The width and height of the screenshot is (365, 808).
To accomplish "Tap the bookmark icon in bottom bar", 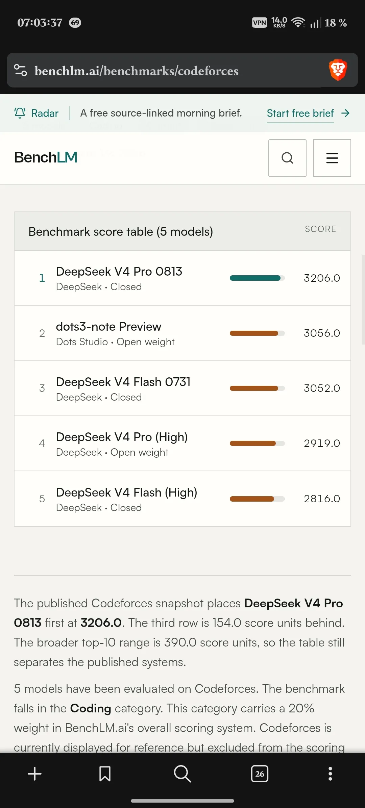I will [105, 774].
